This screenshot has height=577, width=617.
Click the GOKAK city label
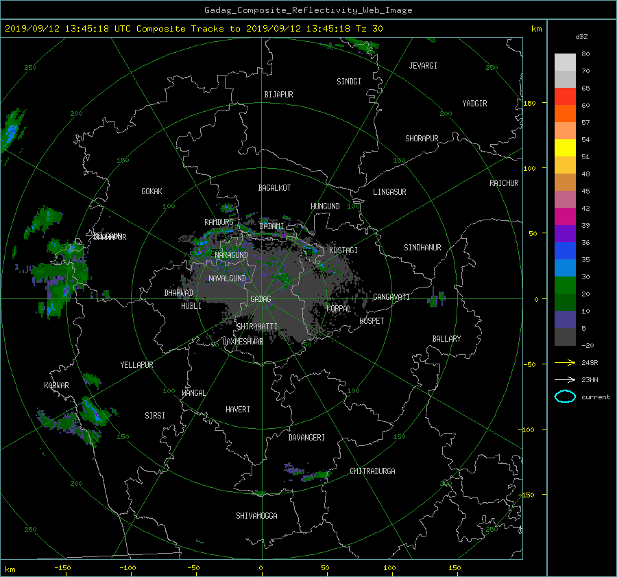pyautogui.click(x=152, y=191)
